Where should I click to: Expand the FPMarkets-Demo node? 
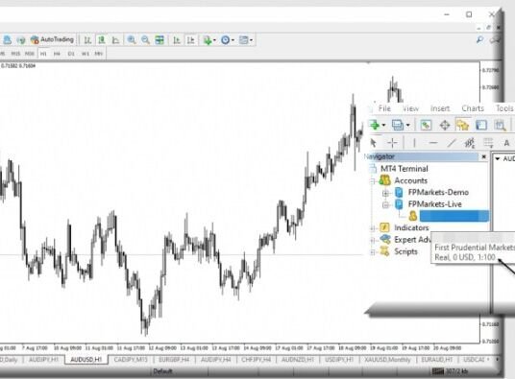[385, 193]
